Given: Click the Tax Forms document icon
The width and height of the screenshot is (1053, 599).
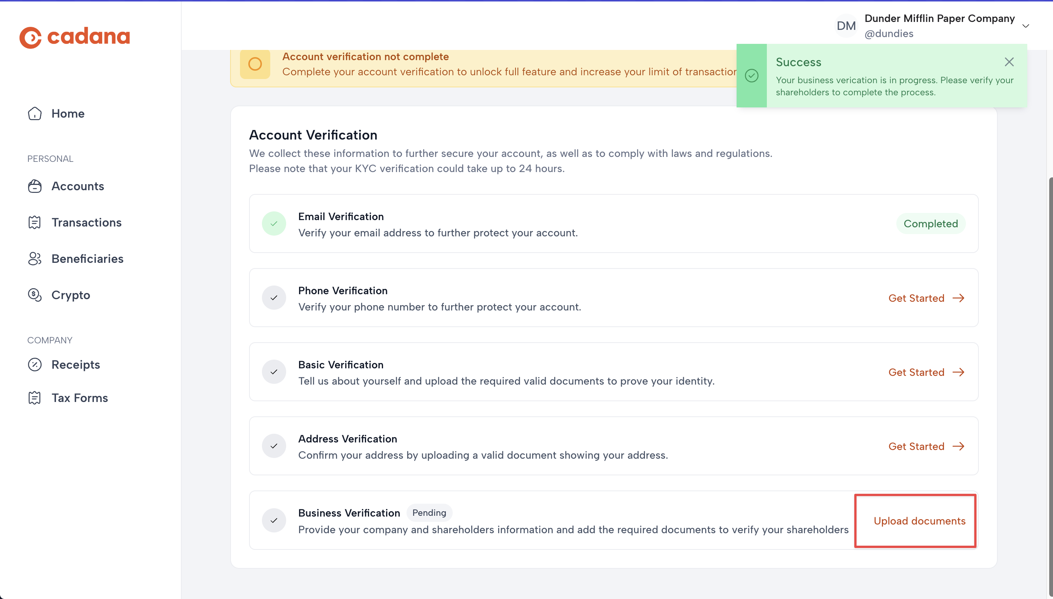Looking at the screenshot, I should (34, 398).
